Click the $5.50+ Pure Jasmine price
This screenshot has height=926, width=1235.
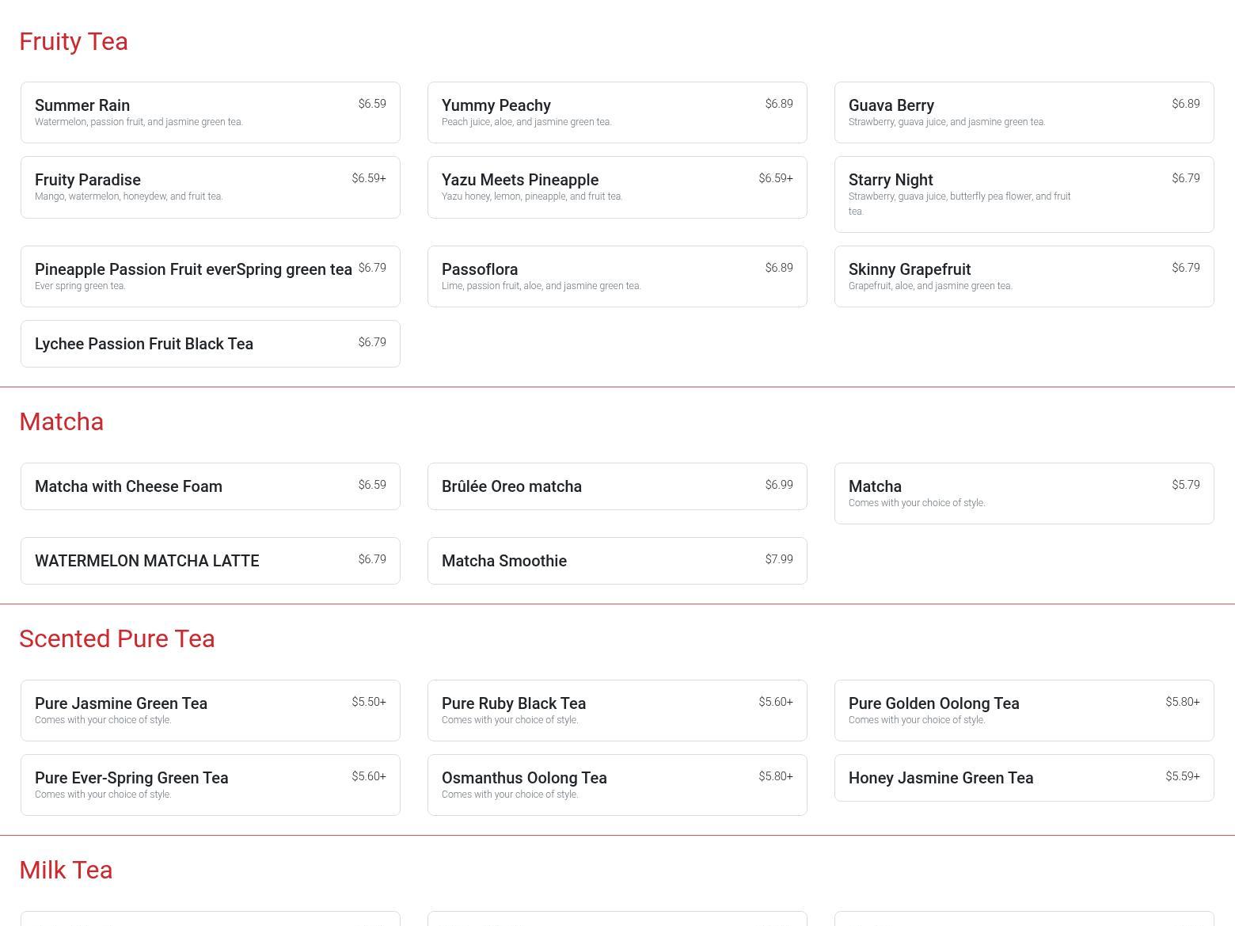[x=369, y=702]
